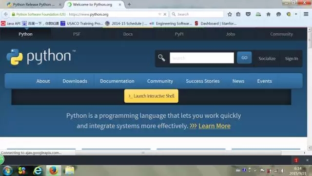Open the About menu
Screen dimensions: 312x176
pyautogui.click(x=43, y=81)
